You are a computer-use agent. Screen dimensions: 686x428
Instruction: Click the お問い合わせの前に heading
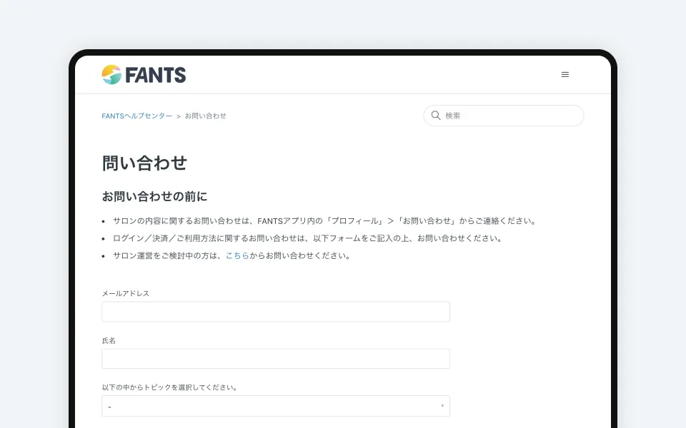click(x=154, y=197)
